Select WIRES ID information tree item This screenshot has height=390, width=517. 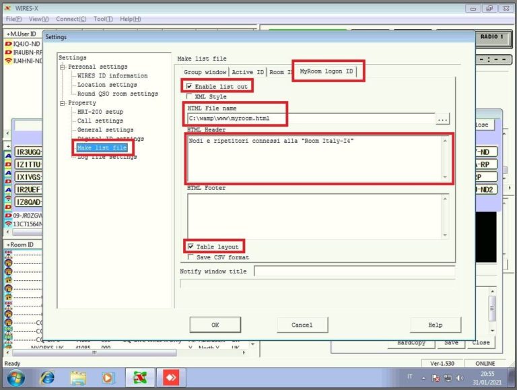click(x=112, y=75)
